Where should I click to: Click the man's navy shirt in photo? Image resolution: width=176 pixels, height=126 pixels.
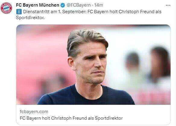point(86,96)
